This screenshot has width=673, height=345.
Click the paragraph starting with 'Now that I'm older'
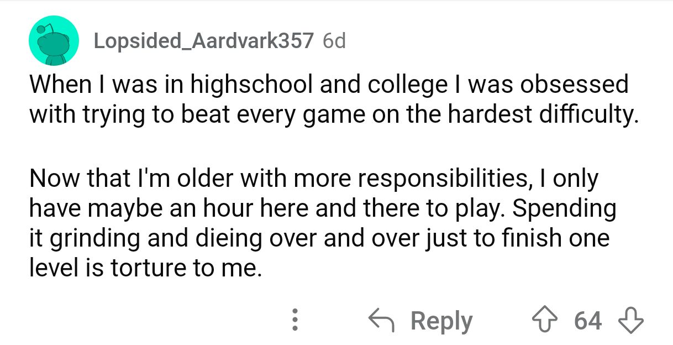tap(322, 223)
